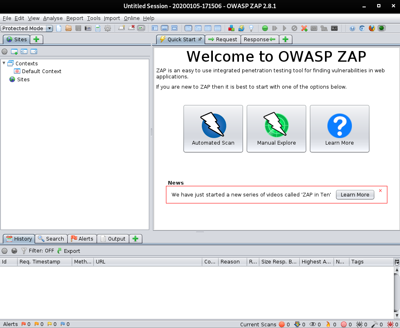Add a tab with plus next to Sites

tap(36, 39)
